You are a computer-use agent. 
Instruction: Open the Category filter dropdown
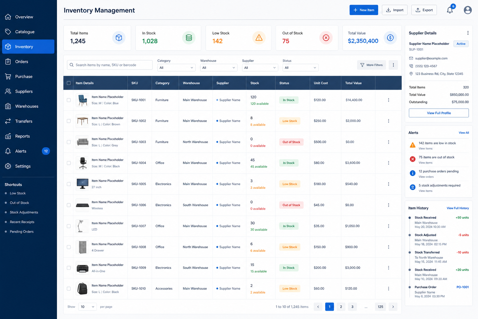click(x=176, y=68)
